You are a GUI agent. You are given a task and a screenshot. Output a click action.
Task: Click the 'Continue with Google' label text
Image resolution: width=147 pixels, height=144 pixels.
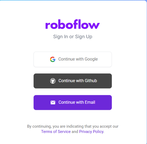tap(78, 59)
